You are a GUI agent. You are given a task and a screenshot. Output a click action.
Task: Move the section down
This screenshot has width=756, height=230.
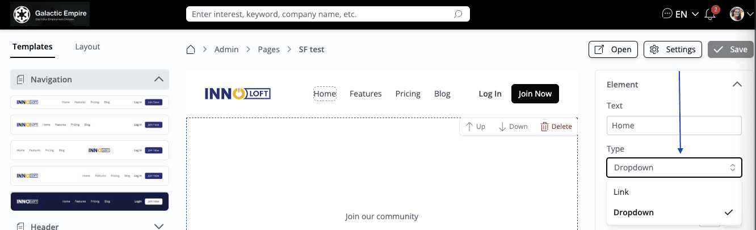click(x=513, y=127)
